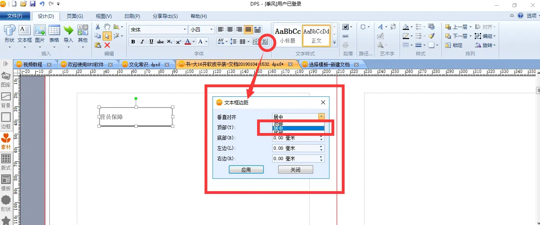Screen dimensions: 540x225
Task: Apply subscript formatting
Action: tap(170, 41)
